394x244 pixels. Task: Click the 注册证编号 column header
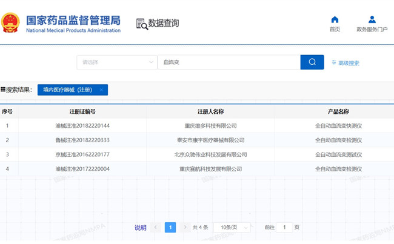[x=82, y=111]
